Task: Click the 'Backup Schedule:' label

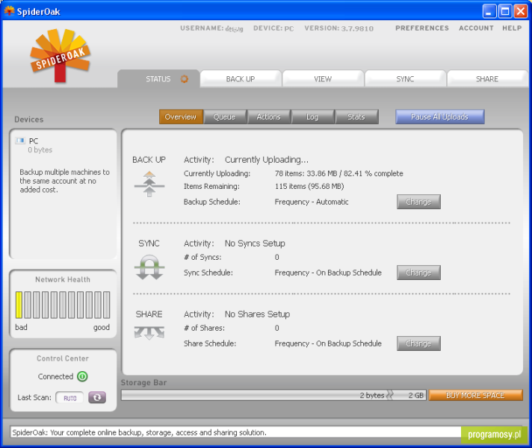Action: pos(212,202)
